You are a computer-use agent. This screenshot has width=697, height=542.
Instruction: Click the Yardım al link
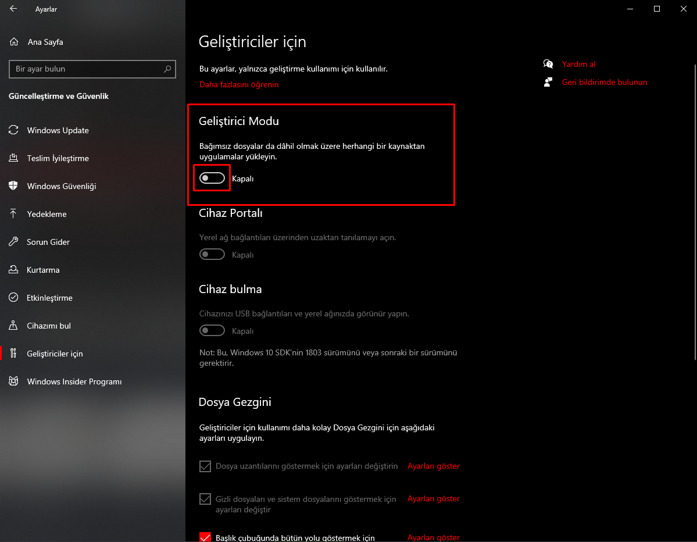[578, 64]
